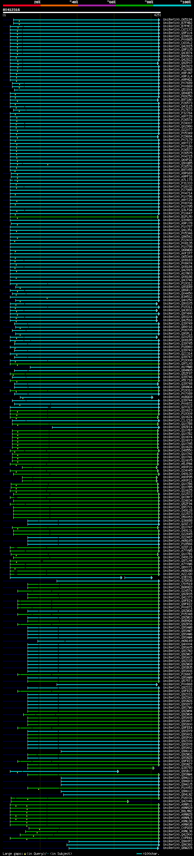Screen dimensions: 194x856
Task: Select hit label UniRef100_Q9AUJ6
Action: 177,751
